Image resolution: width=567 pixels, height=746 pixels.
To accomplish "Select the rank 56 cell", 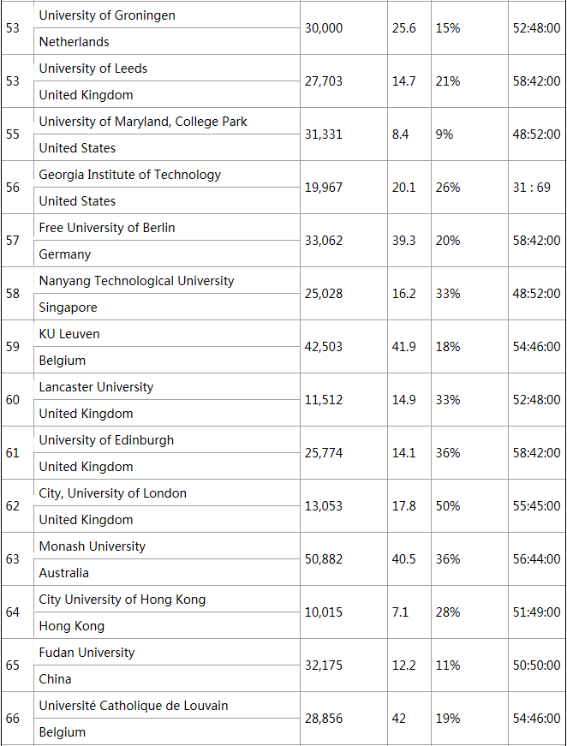I will 13,188.
